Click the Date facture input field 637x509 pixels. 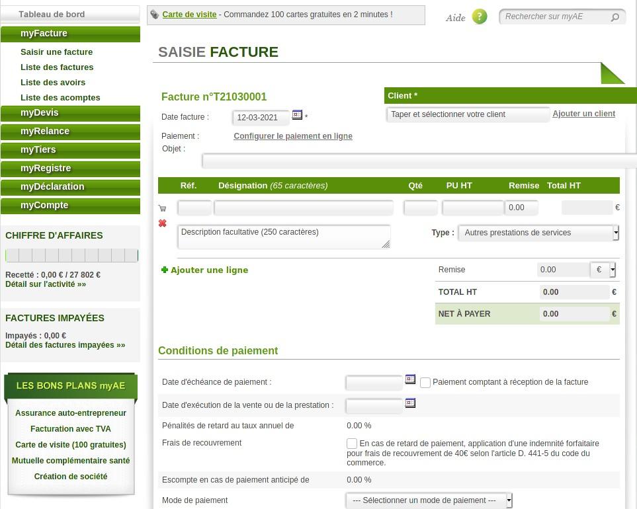pyautogui.click(x=261, y=117)
